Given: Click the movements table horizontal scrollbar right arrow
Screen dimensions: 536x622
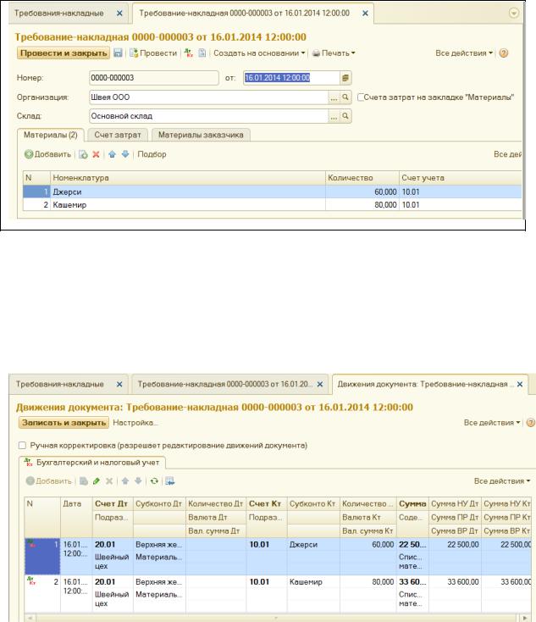Looking at the screenshot, I should point(525,618).
